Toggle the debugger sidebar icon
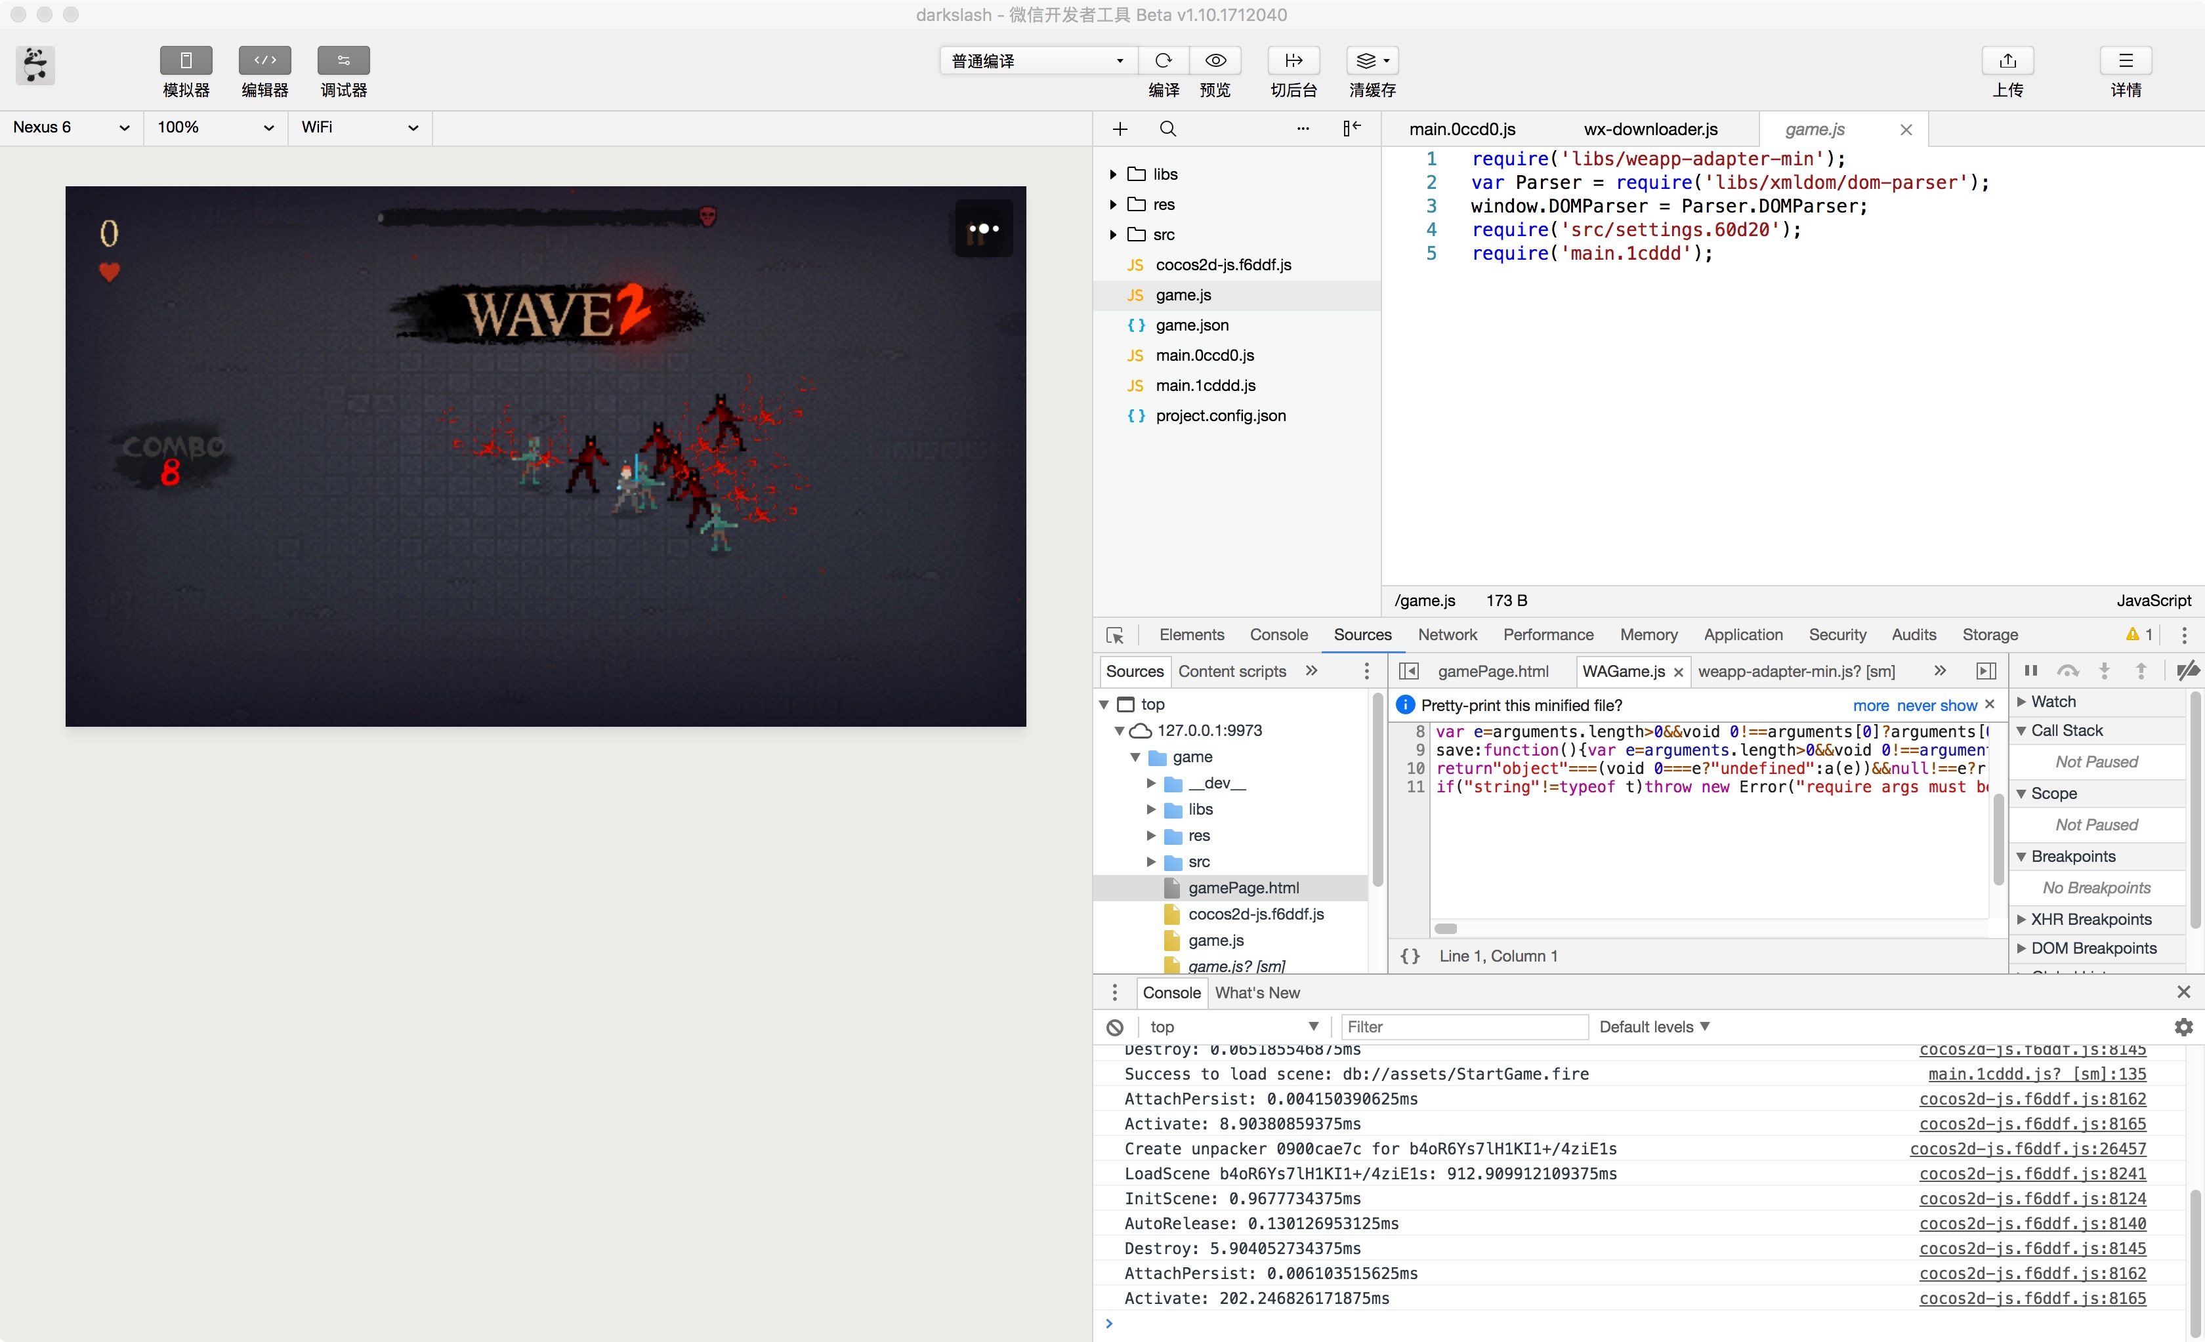 coord(1986,671)
